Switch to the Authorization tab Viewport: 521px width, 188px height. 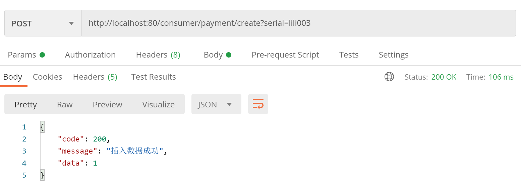(90, 55)
